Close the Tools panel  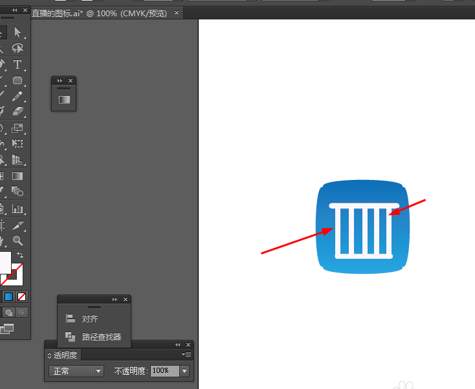(25, 10)
